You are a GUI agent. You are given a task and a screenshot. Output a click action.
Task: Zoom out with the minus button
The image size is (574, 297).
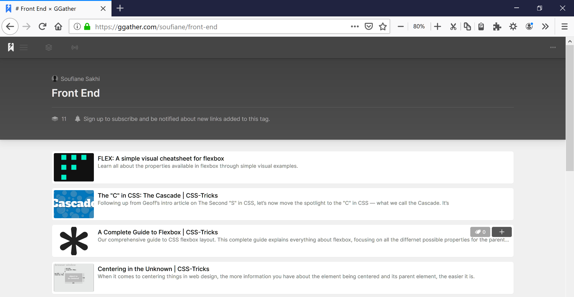pyautogui.click(x=401, y=27)
